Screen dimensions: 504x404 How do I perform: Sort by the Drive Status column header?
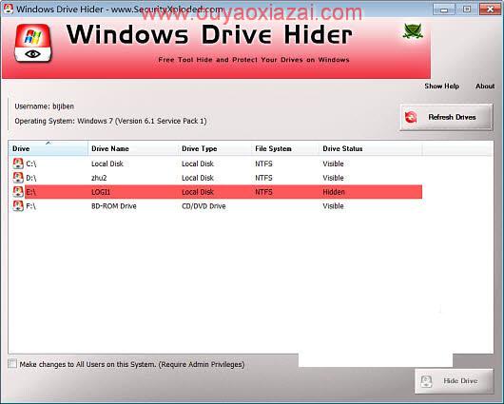[x=371, y=148]
